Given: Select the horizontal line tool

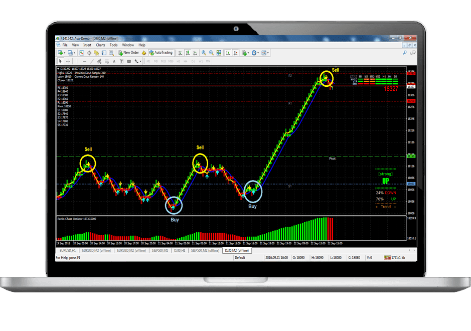Looking at the screenshot, I should [84, 61].
